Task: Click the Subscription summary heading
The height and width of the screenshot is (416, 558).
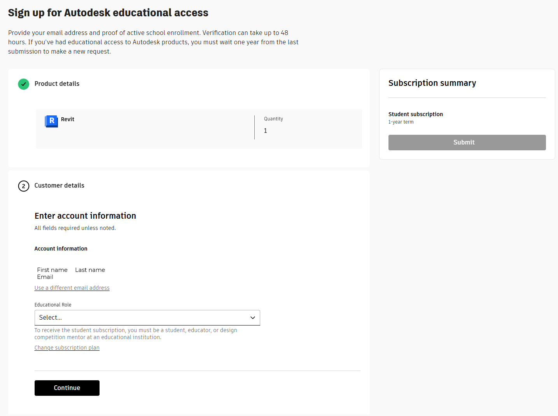Action: pyautogui.click(x=432, y=83)
